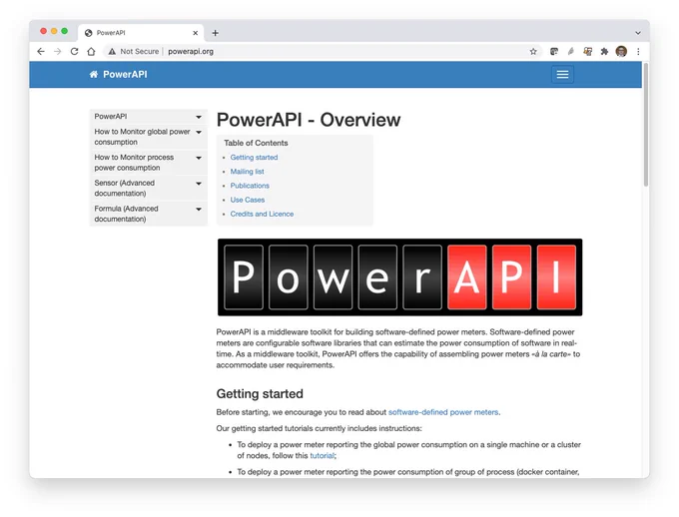Viewport: 679px width, 517px height.
Task: Click the Credits and Licence link
Action: [262, 214]
